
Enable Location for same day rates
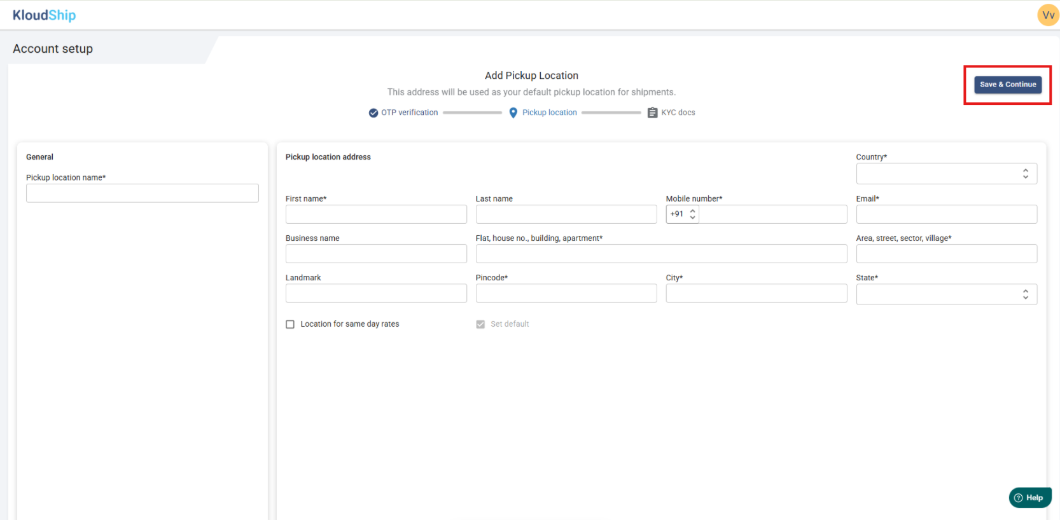[x=290, y=324]
